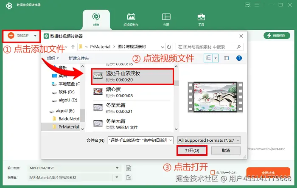Click the search magnifier icon
The width and height of the screenshot is (297, 188).
coord(238,47)
